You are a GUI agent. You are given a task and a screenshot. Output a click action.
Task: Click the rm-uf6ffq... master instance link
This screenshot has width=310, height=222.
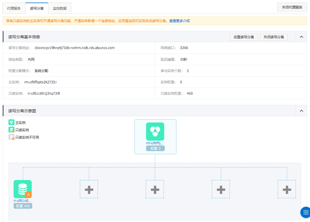point(155,143)
